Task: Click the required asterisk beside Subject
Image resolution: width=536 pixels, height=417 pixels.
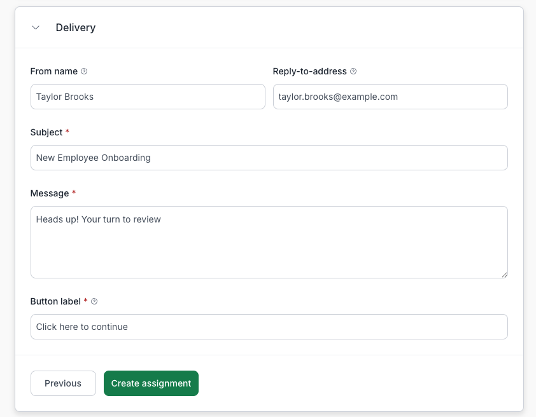Action: [69, 132]
